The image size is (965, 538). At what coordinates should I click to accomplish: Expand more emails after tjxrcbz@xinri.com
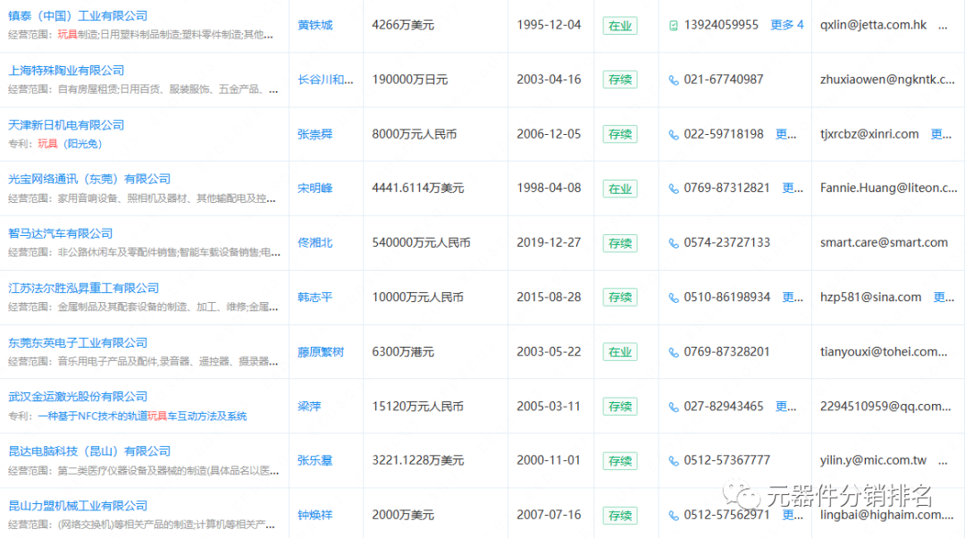coord(941,134)
